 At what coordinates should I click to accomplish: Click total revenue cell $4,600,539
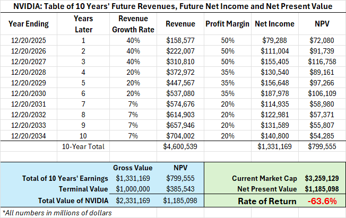[180, 146]
